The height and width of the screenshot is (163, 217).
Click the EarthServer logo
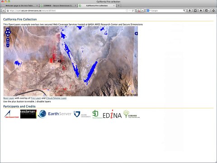(x=55, y=114)
